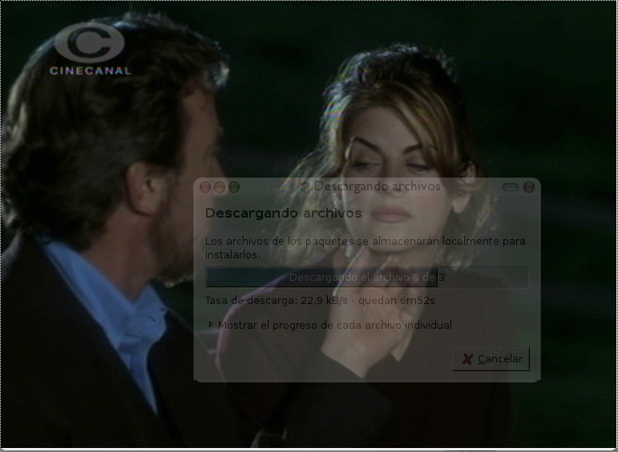This screenshot has height=452, width=618.
Task: Cancel the download with the Cancelar button
Action: pyautogui.click(x=491, y=358)
